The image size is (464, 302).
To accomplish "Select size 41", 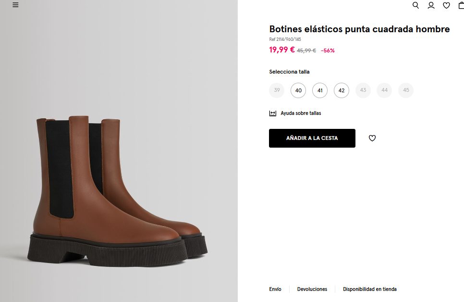I will (x=320, y=90).
